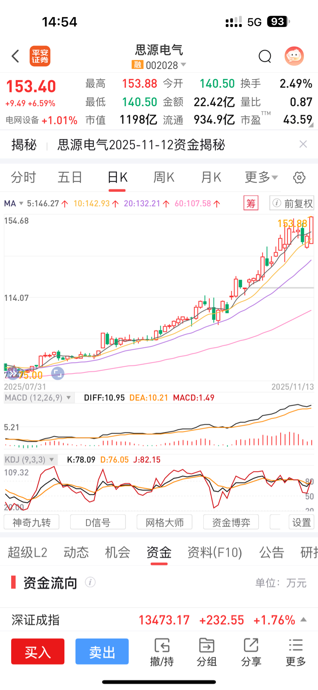318x690 pixels.
Task: Tap the double-arrow circle at chart left
Action: 13,373
